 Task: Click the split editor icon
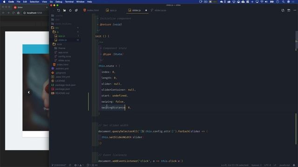click(289, 10)
